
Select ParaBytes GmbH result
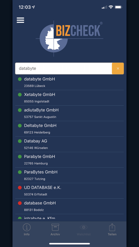(x=69, y=175)
